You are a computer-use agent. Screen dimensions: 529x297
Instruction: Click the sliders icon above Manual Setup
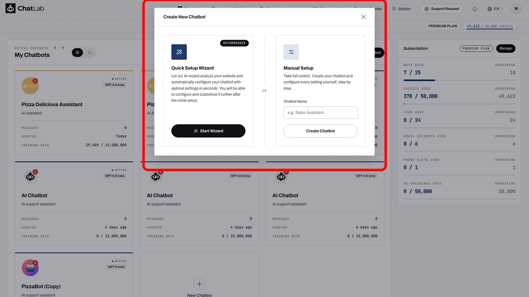[x=291, y=52]
